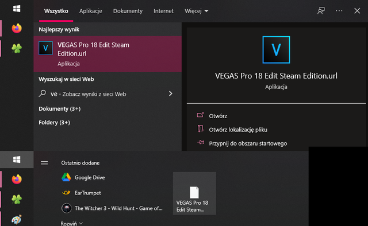Expand the Dokumenty (3+) section
Image resolution: width=368 pixels, height=226 pixels.
tap(60, 108)
